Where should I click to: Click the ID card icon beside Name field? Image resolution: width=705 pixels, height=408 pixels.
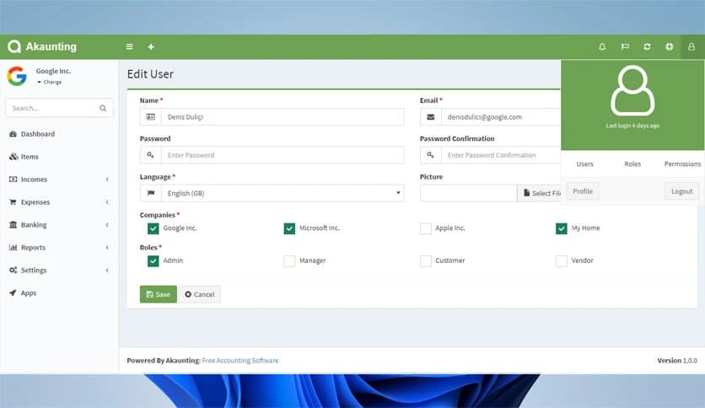151,117
